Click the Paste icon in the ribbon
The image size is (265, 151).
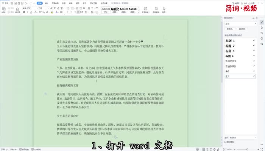[x=4, y=9]
